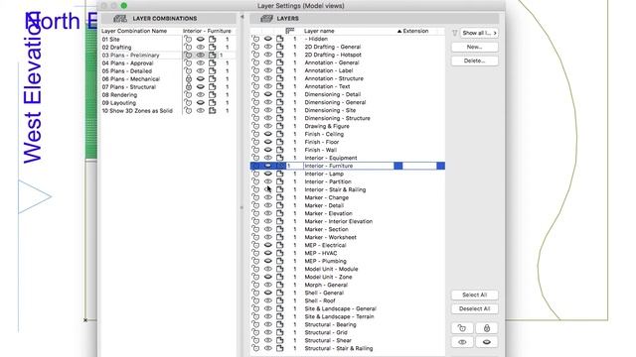The height and width of the screenshot is (357, 636).
Task: Open the Show all layers filter dropdown
Action: tap(479, 33)
